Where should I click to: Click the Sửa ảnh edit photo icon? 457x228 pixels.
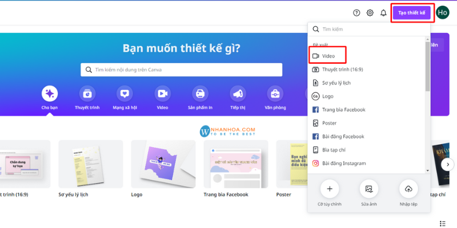click(369, 189)
